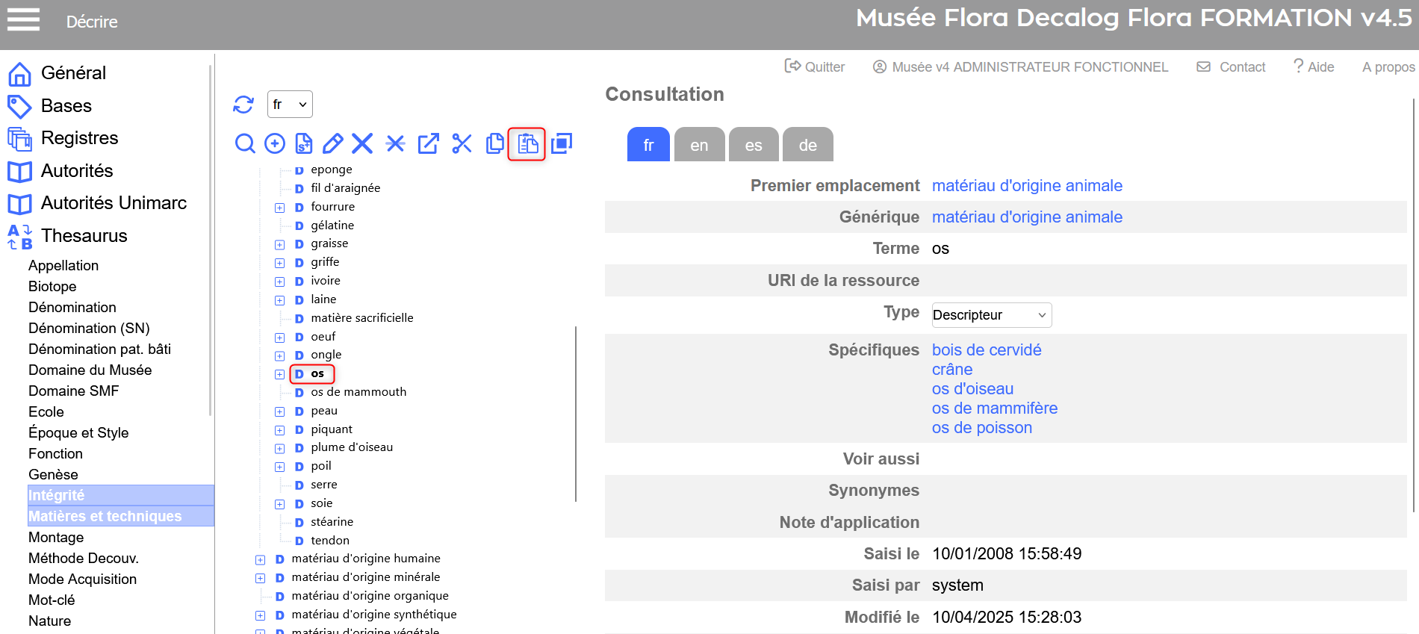This screenshot has width=1419, height=634.
Task: Click the refresh thesaurus tree icon
Action: 243,105
